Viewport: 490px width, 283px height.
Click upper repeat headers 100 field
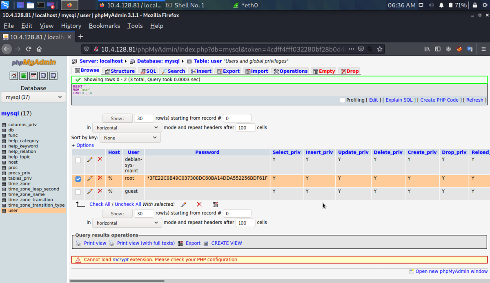coord(245,128)
